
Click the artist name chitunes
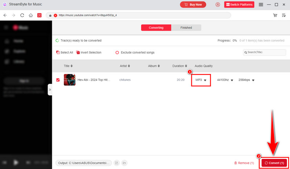pyautogui.click(x=125, y=80)
